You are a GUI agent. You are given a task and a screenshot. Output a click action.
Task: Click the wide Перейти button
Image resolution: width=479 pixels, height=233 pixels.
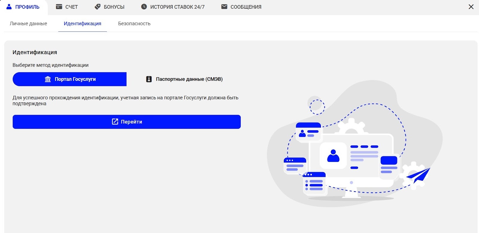[x=127, y=122]
